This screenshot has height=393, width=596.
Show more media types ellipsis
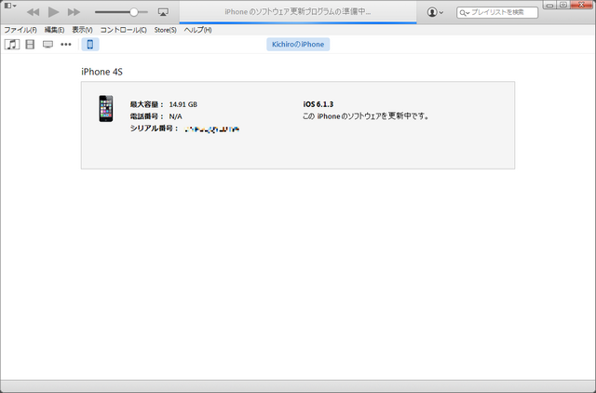(x=66, y=45)
